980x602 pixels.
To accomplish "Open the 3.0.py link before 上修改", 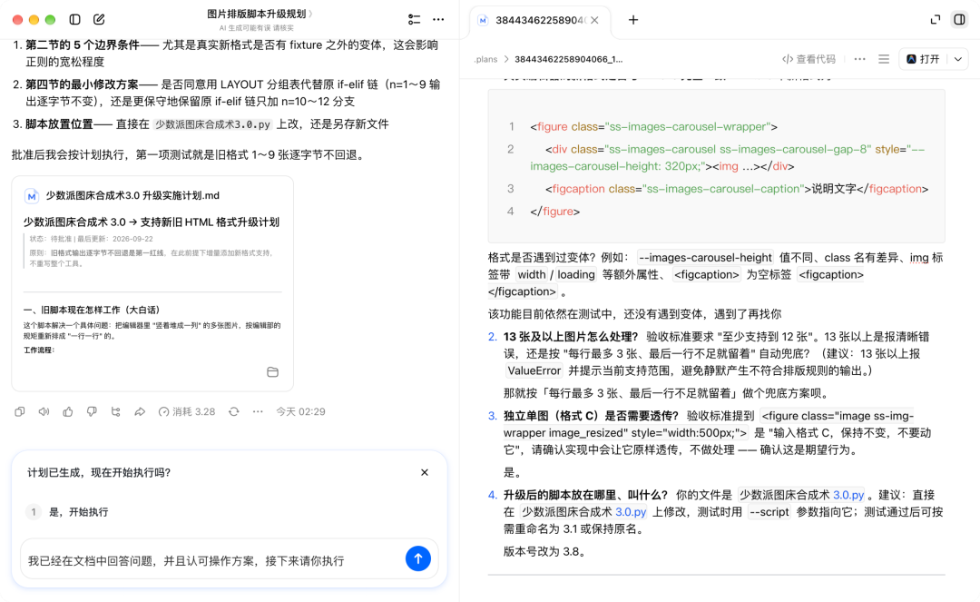I will [631, 512].
